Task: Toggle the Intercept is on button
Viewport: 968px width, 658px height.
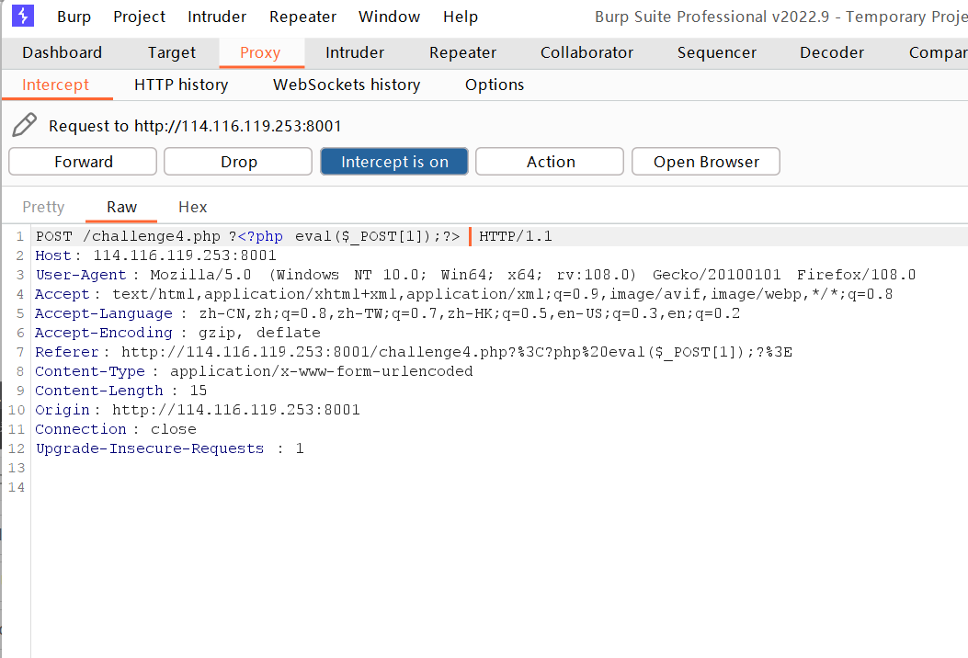Action: 393,162
